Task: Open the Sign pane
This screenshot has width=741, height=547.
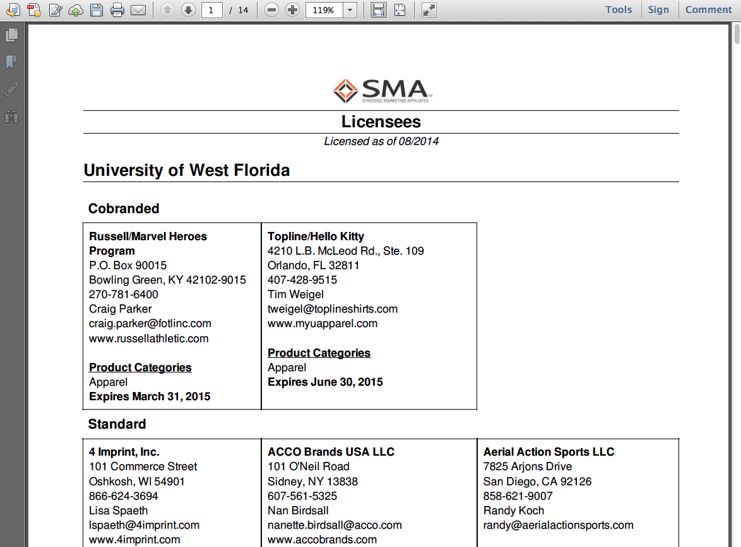Action: point(658,10)
